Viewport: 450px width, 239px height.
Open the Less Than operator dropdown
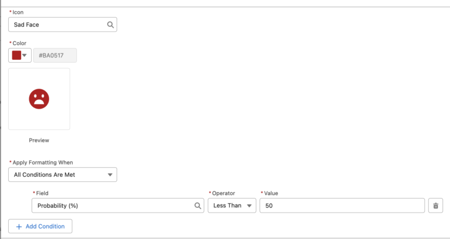click(232, 206)
